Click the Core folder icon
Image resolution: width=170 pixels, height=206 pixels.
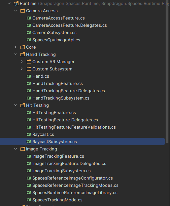22,47
